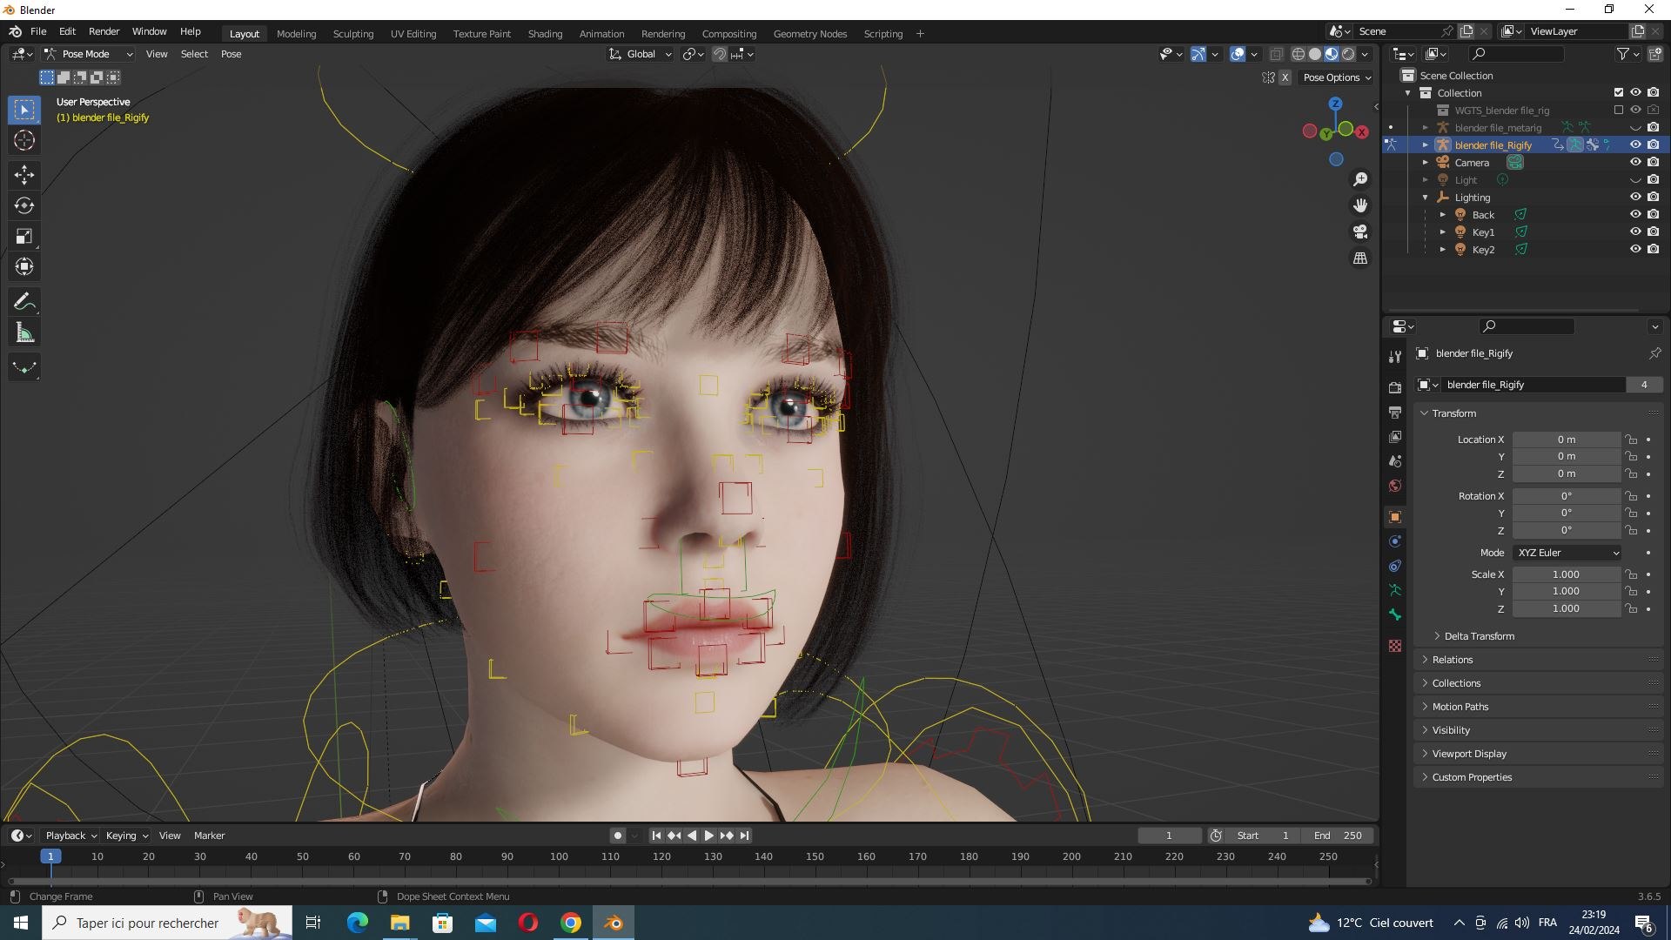The image size is (1671, 940).
Task: Expand Custom Properties panel
Action: 1472,777
